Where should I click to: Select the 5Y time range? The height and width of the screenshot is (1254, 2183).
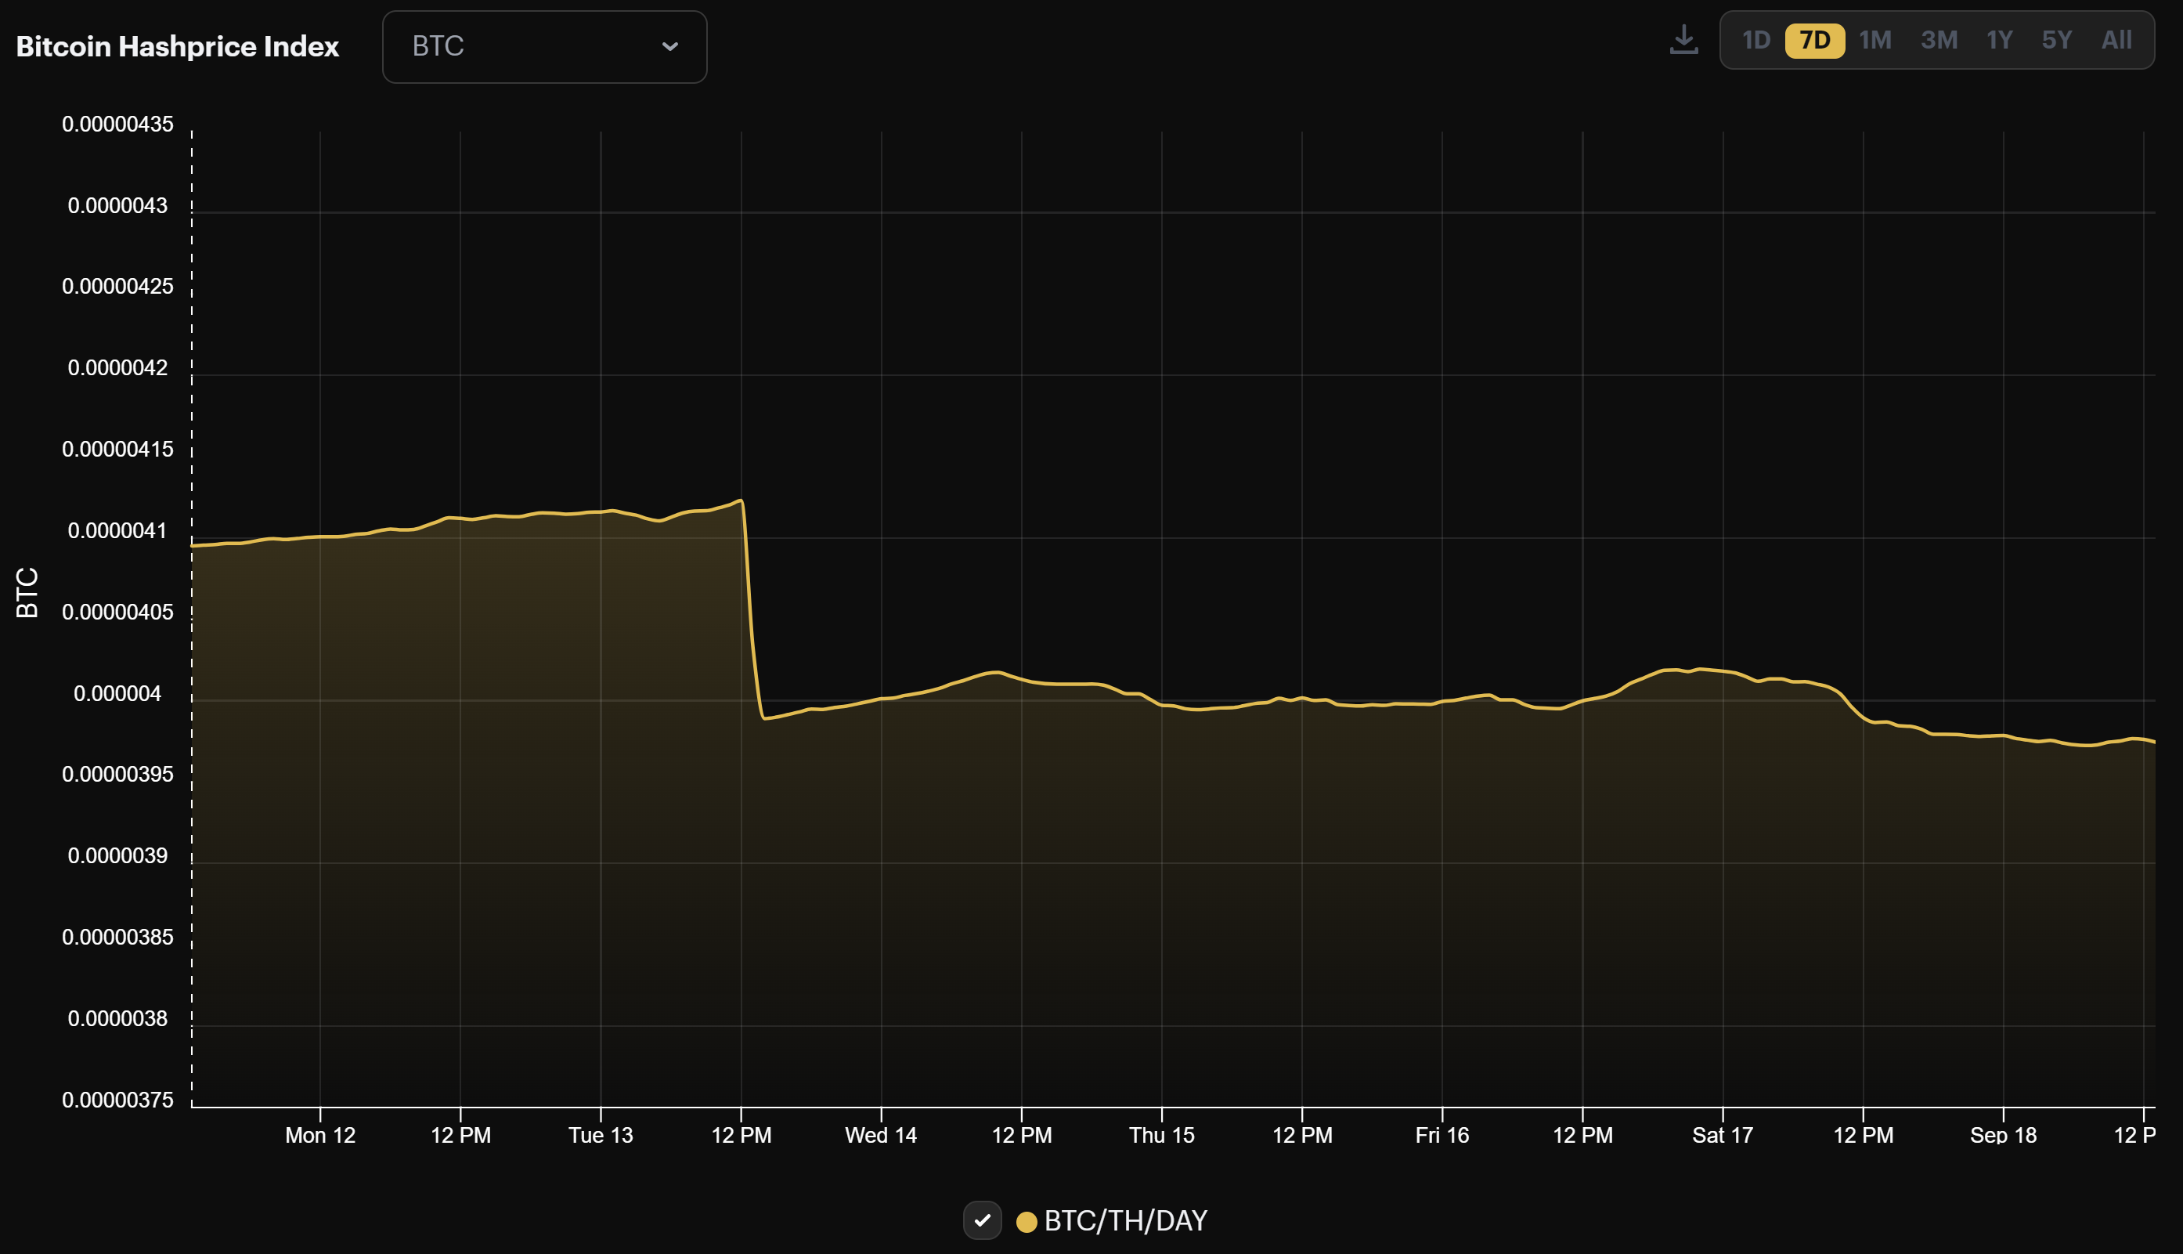click(2057, 38)
